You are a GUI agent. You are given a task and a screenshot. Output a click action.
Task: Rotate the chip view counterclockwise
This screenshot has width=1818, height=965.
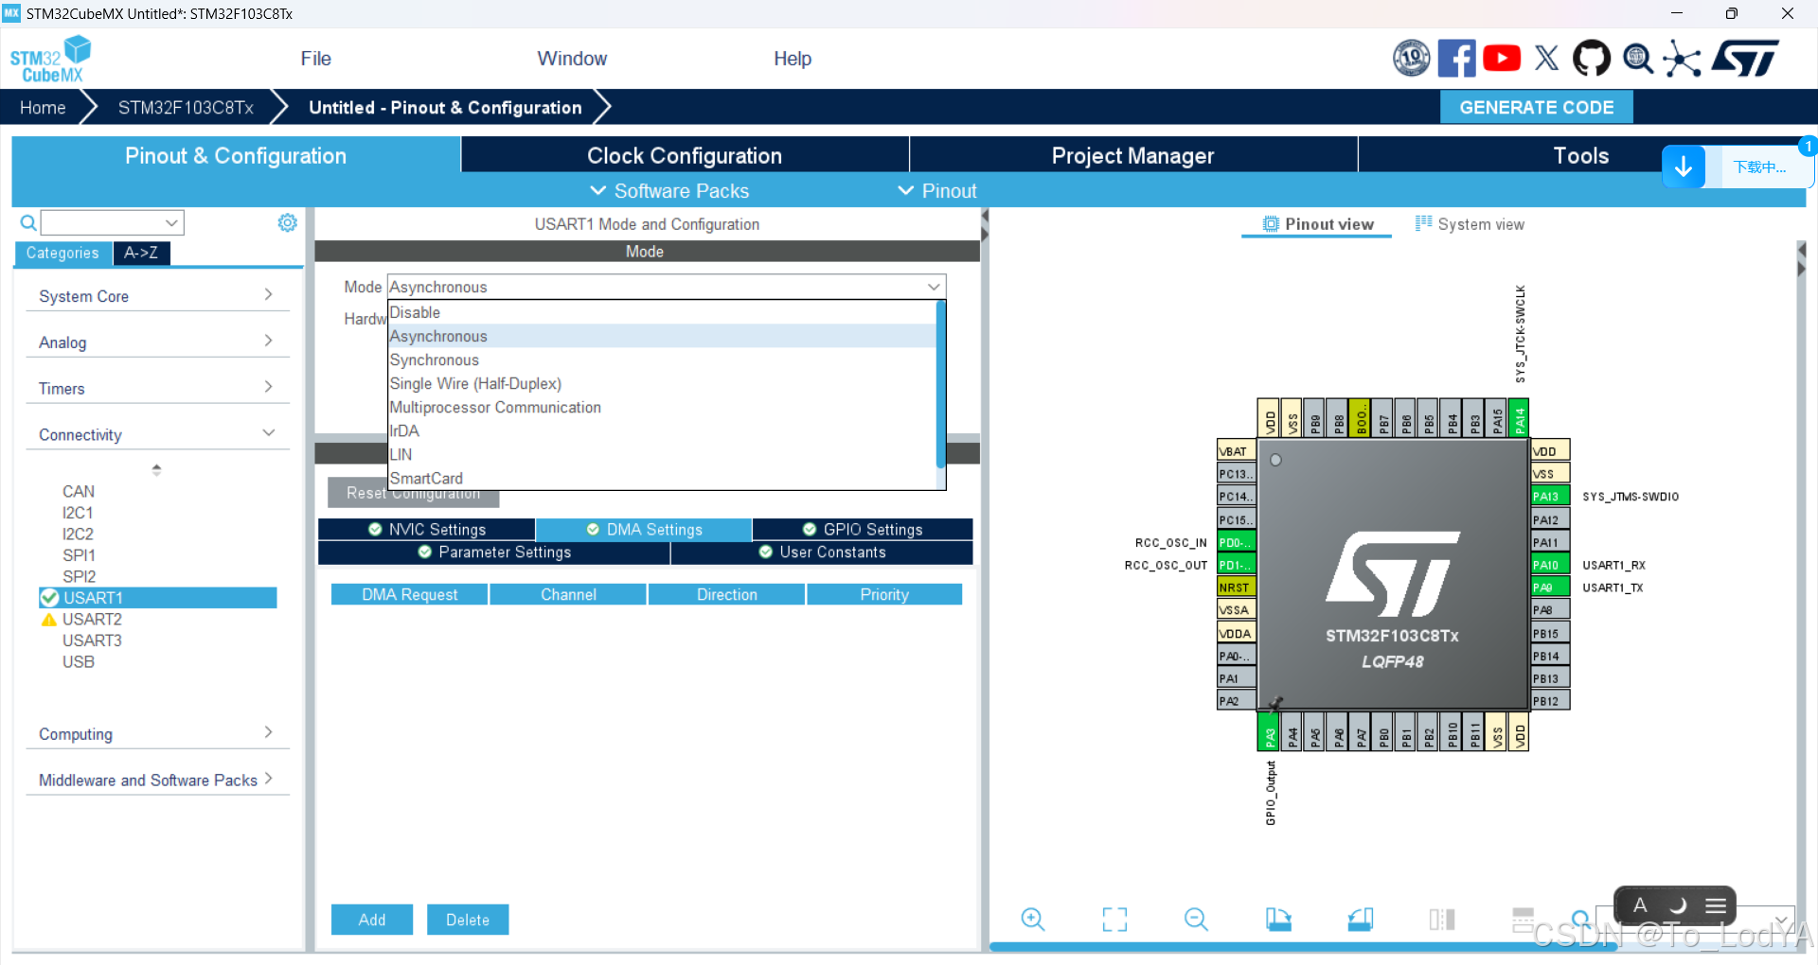tap(1361, 919)
